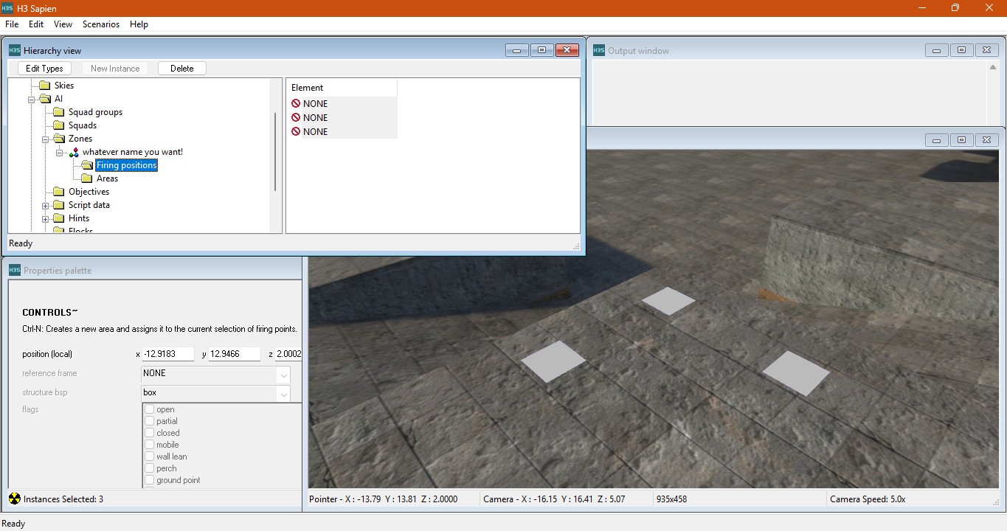Click the Skies folder icon

pos(44,86)
